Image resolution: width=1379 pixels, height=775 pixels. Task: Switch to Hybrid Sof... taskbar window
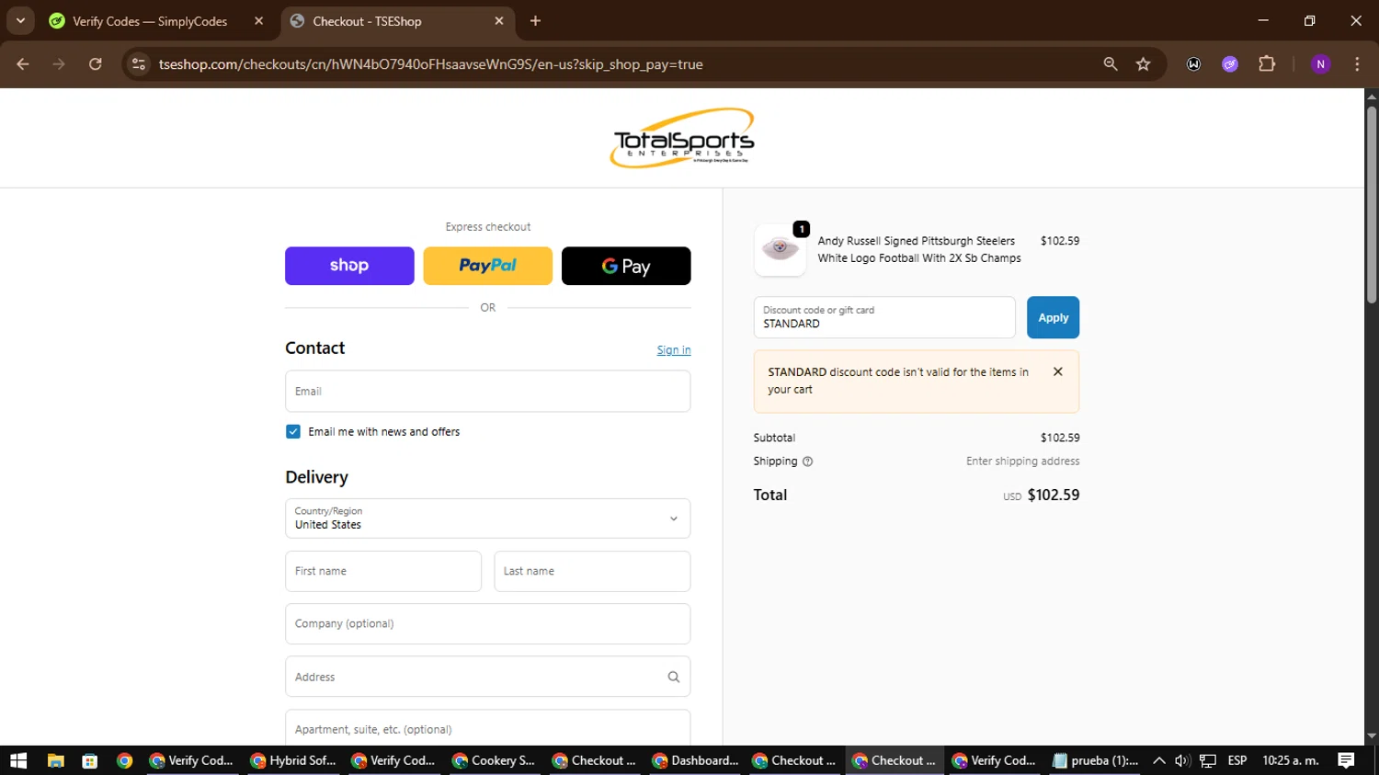click(x=293, y=760)
